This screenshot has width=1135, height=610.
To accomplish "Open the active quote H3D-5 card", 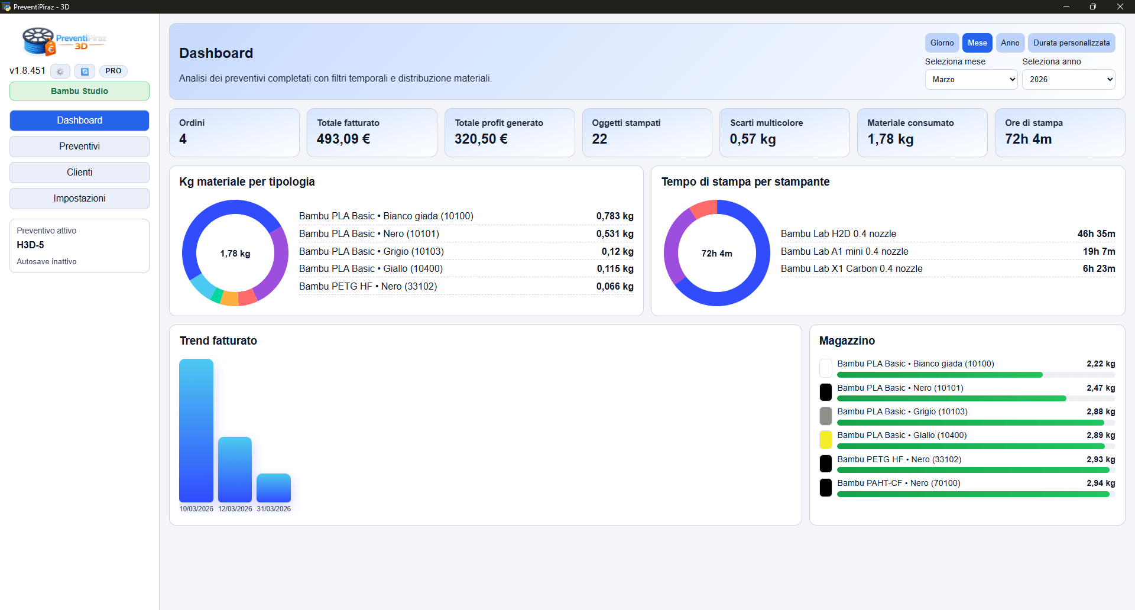I will click(x=79, y=246).
